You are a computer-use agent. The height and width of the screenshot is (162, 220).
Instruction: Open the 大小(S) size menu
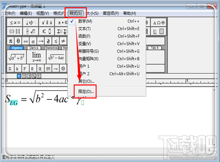click(92, 14)
